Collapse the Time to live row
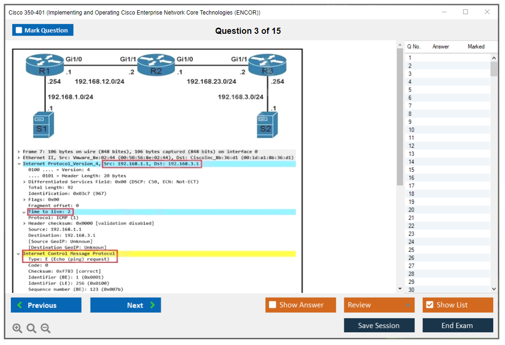This screenshot has height=345, width=505. tap(24, 212)
